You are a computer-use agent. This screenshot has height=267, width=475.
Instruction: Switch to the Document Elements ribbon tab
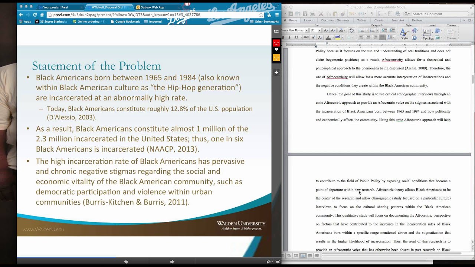tap(335, 20)
